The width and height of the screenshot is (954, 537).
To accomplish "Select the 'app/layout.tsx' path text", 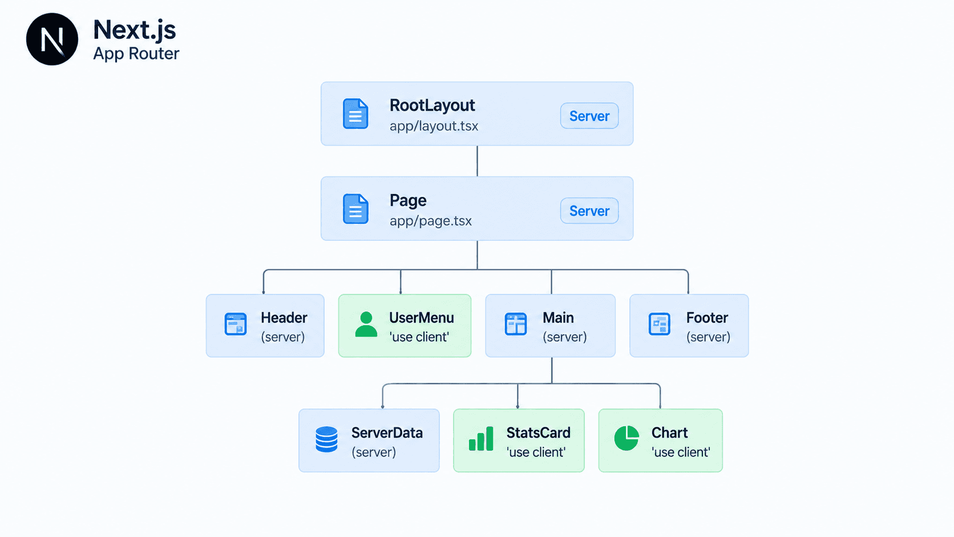I will (x=434, y=126).
